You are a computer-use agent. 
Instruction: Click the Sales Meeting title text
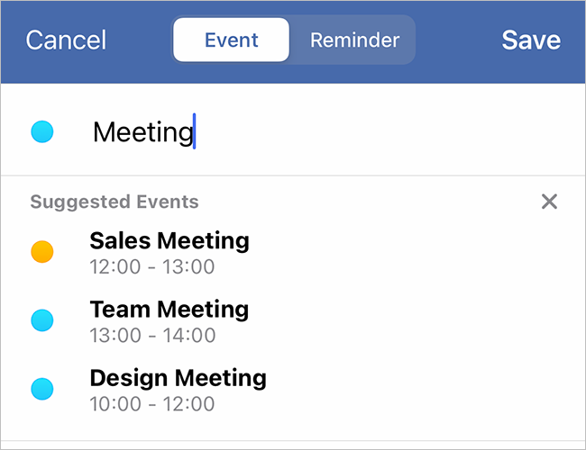pos(169,240)
